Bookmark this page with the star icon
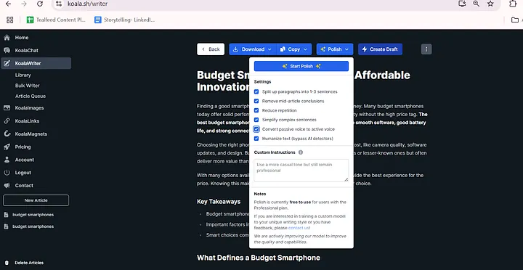This screenshot has height=270, width=523. pos(490,4)
